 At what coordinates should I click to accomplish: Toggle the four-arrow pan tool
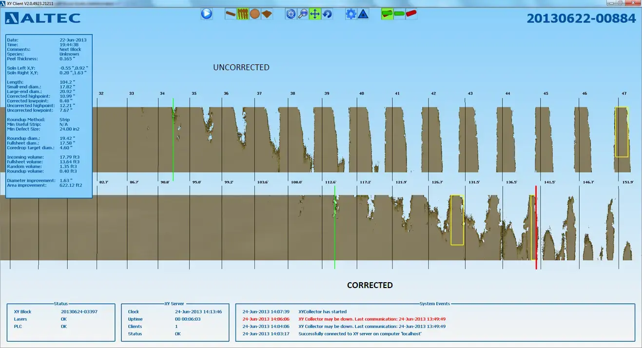point(315,14)
